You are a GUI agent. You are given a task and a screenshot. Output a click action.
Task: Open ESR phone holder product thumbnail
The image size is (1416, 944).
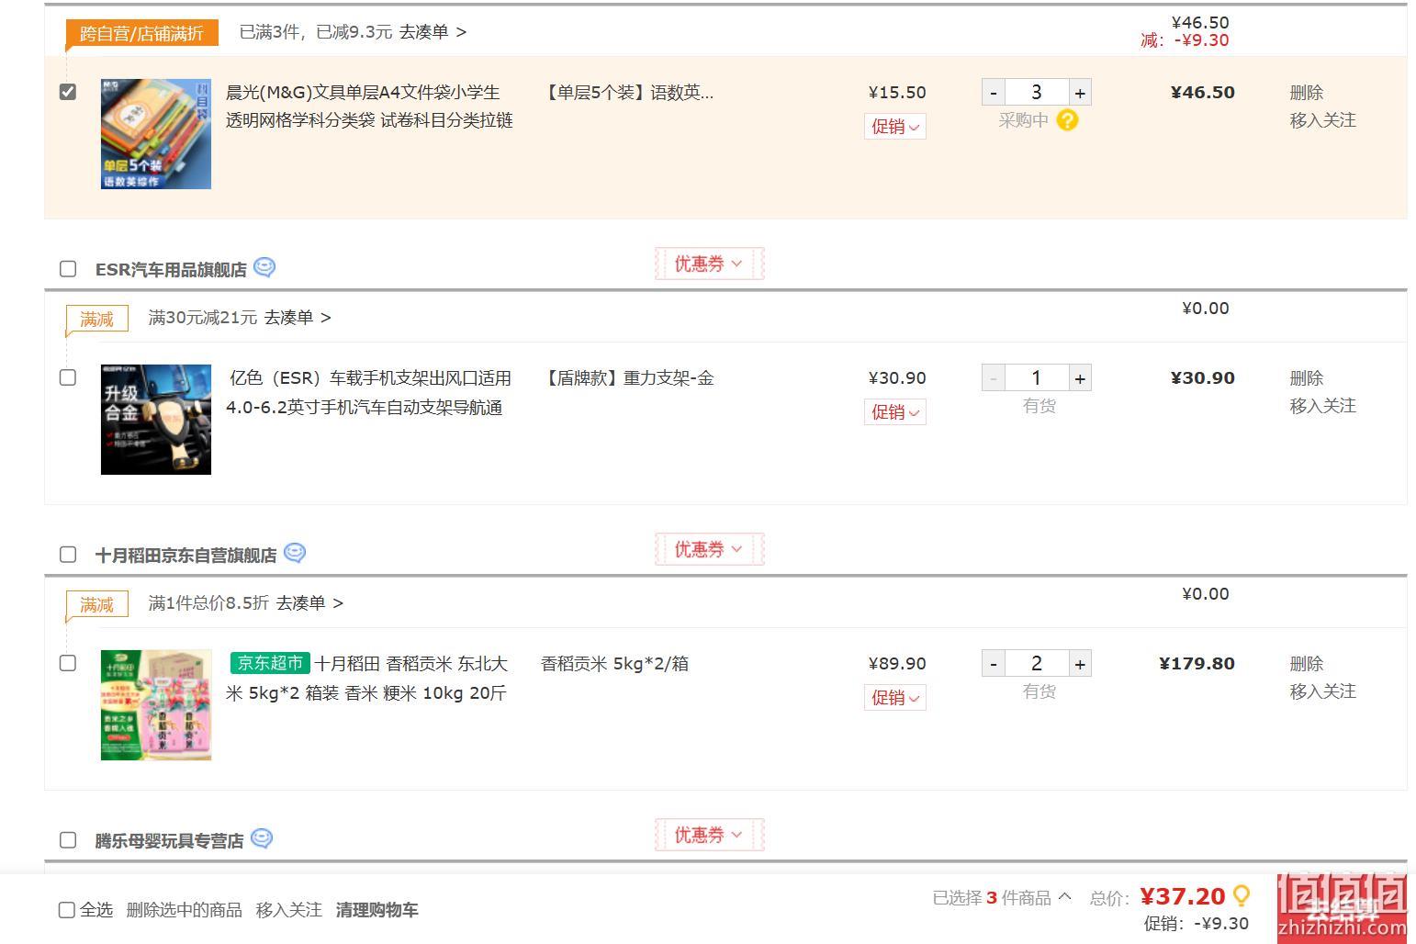point(156,420)
